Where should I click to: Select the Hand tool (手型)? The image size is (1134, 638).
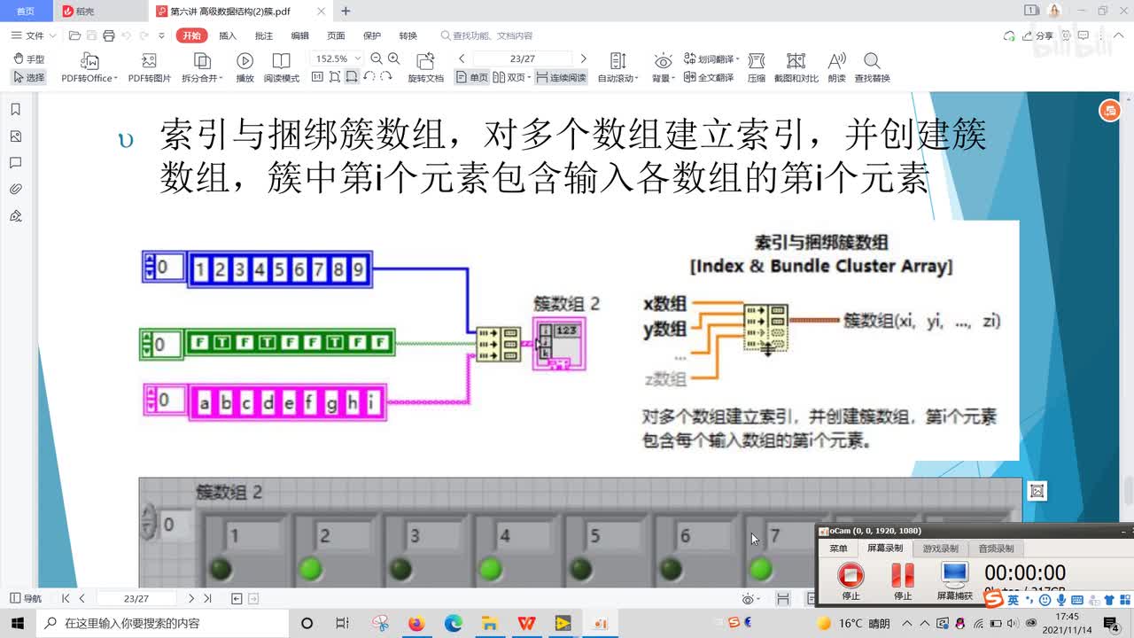pos(29,59)
